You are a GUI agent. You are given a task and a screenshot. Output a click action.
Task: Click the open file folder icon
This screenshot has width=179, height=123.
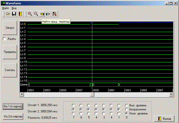click(8, 14)
